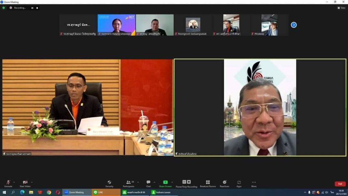Click the green encryption shield icon

pos(4,7)
